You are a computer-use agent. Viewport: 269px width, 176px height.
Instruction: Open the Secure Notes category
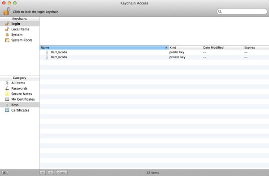tap(20, 94)
